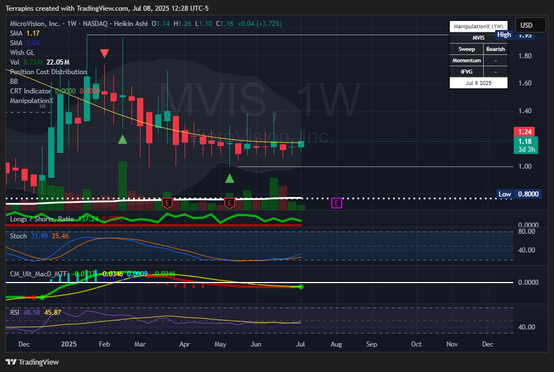Select the CM_Ult_MacD_MTF indicator legend

(92, 274)
